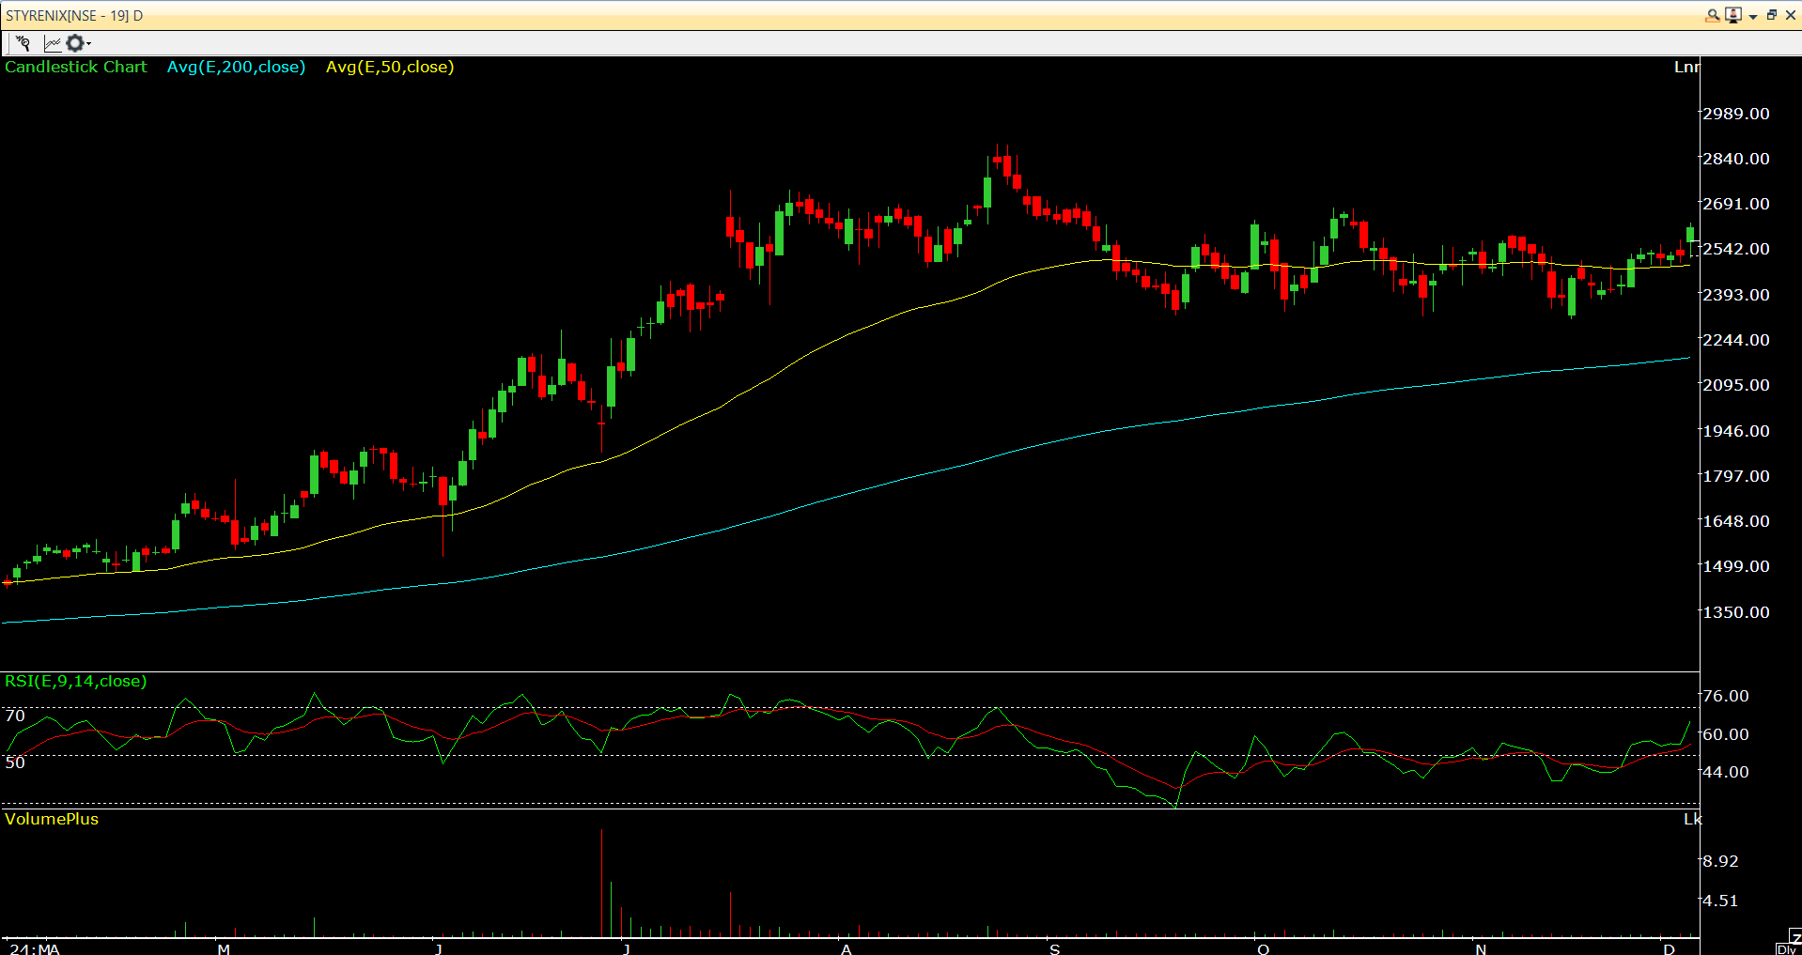The height and width of the screenshot is (955, 1802).
Task: Click the RSI 50 level label
Action: pos(15,762)
